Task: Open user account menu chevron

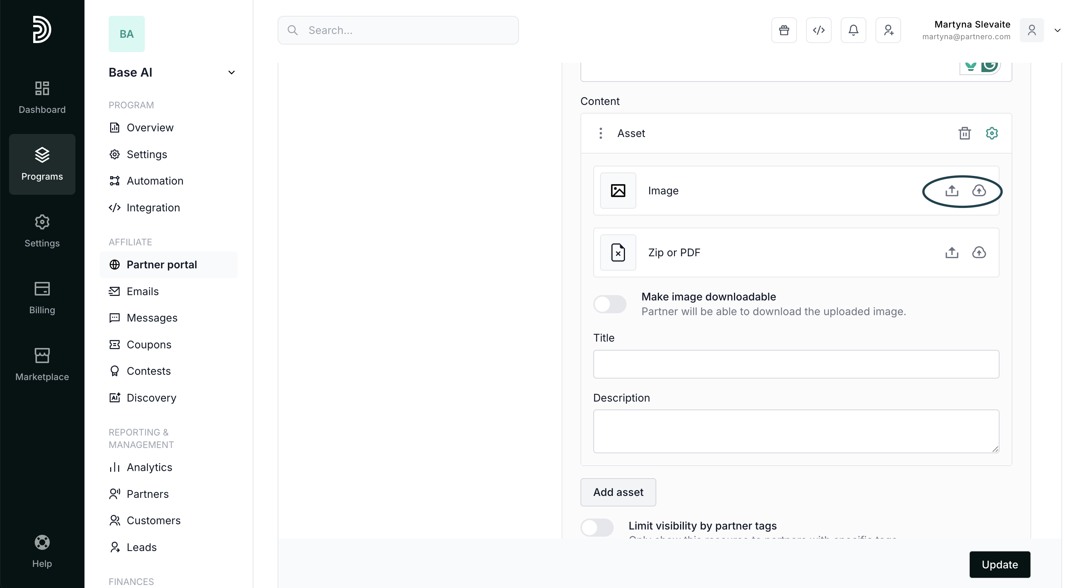Action: (x=1057, y=30)
